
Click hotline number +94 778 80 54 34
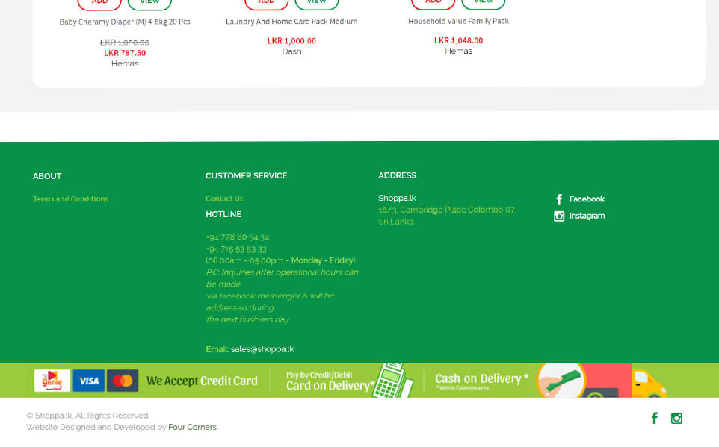coord(237,237)
